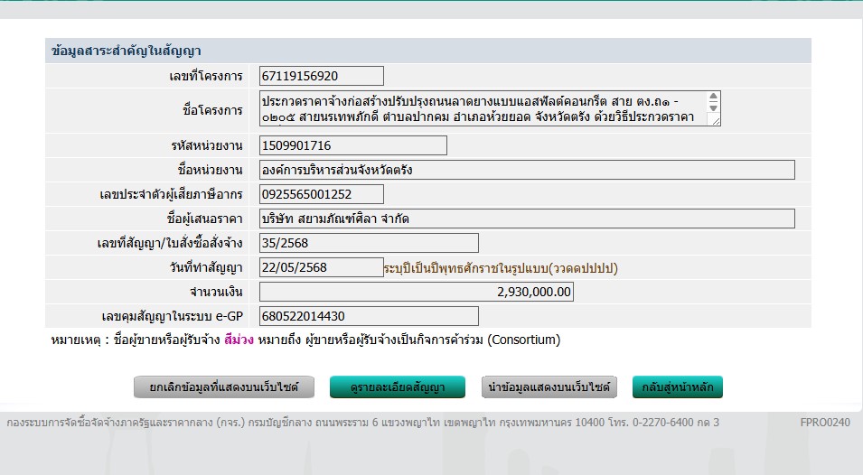863x475 pixels.
Task: Select the project number field 67119156920
Action: click(322, 76)
